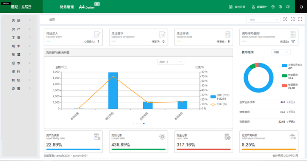
Task: Expand the 凭证 sidebar menu
Action: 21,20
